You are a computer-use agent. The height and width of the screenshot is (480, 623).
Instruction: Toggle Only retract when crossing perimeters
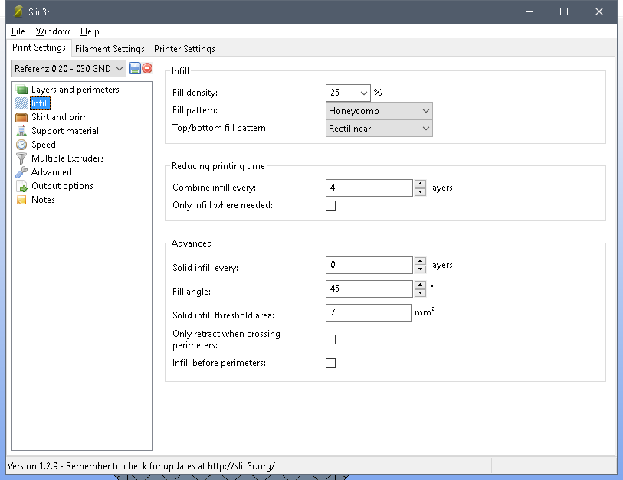[x=331, y=339]
